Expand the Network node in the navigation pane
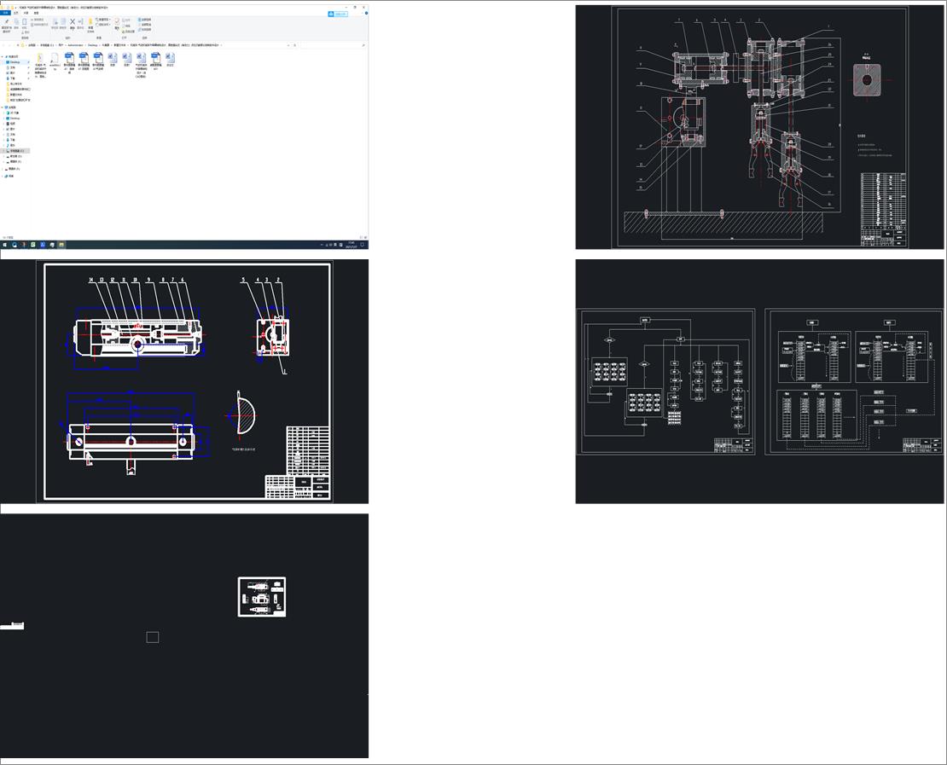Image resolution: width=947 pixels, height=765 pixels. click(x=3, y=176)
